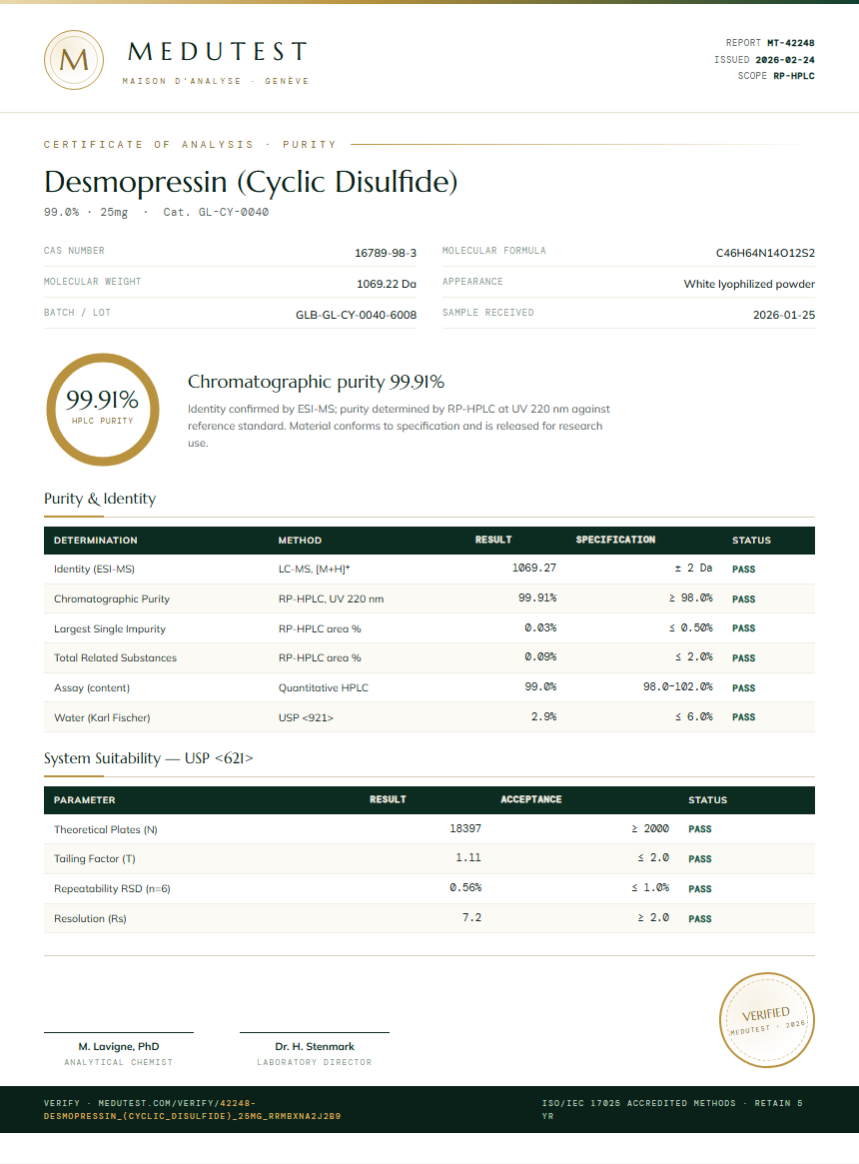Image resolution: width=859 pixels, height=1164 pixels.
Task: Select appearance White lyophilized powder
Action: coord(749,285)
